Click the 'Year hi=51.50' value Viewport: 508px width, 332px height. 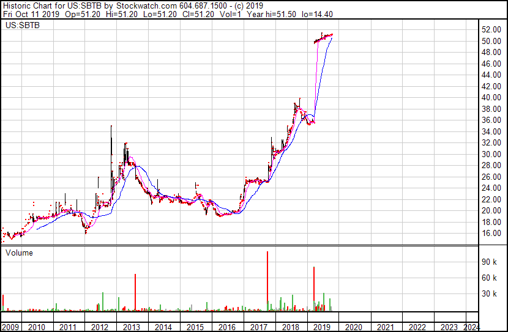(x=272, y=14)
